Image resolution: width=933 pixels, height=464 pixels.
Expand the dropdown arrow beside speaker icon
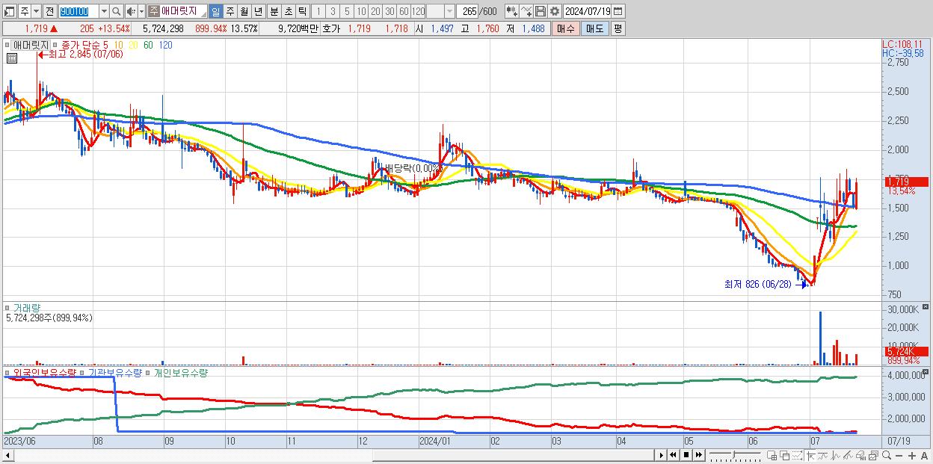point(141,11)
